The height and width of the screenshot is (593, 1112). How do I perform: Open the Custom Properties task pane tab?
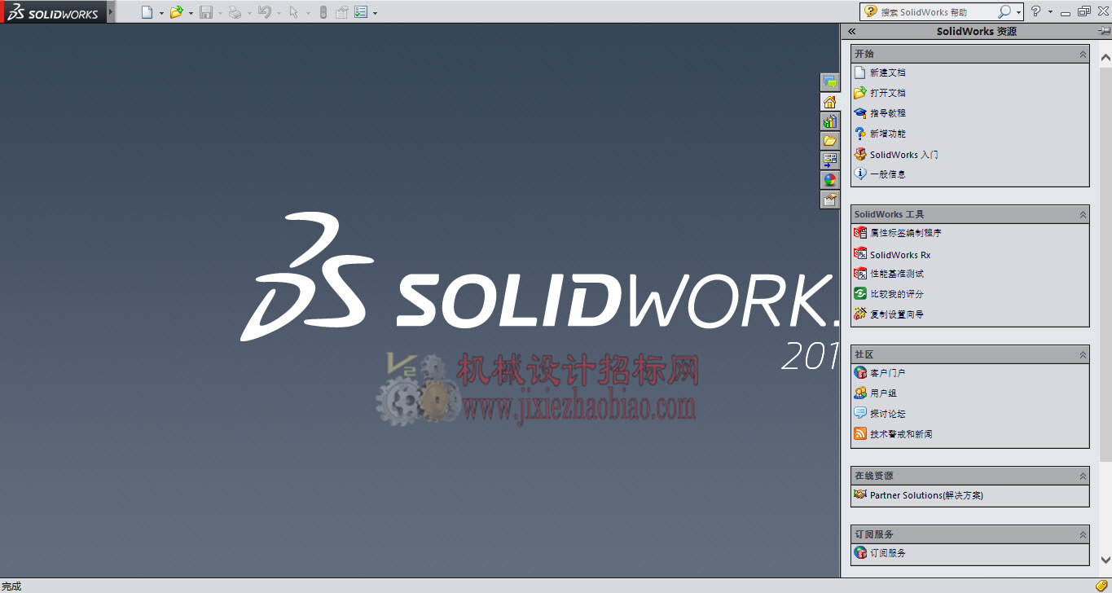pos(830,200)
